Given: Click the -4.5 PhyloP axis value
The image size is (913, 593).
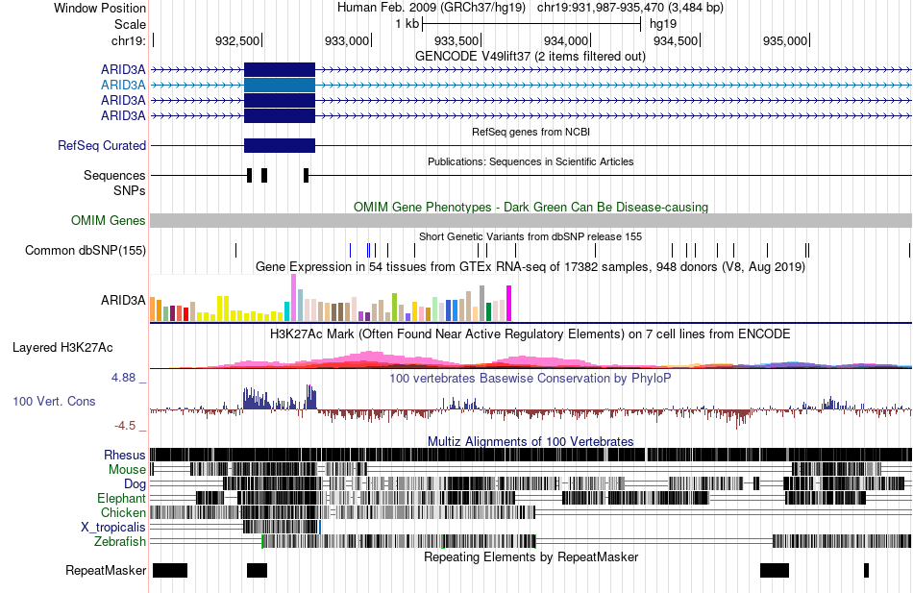Looking at the screenshot, I should [125, 426].
